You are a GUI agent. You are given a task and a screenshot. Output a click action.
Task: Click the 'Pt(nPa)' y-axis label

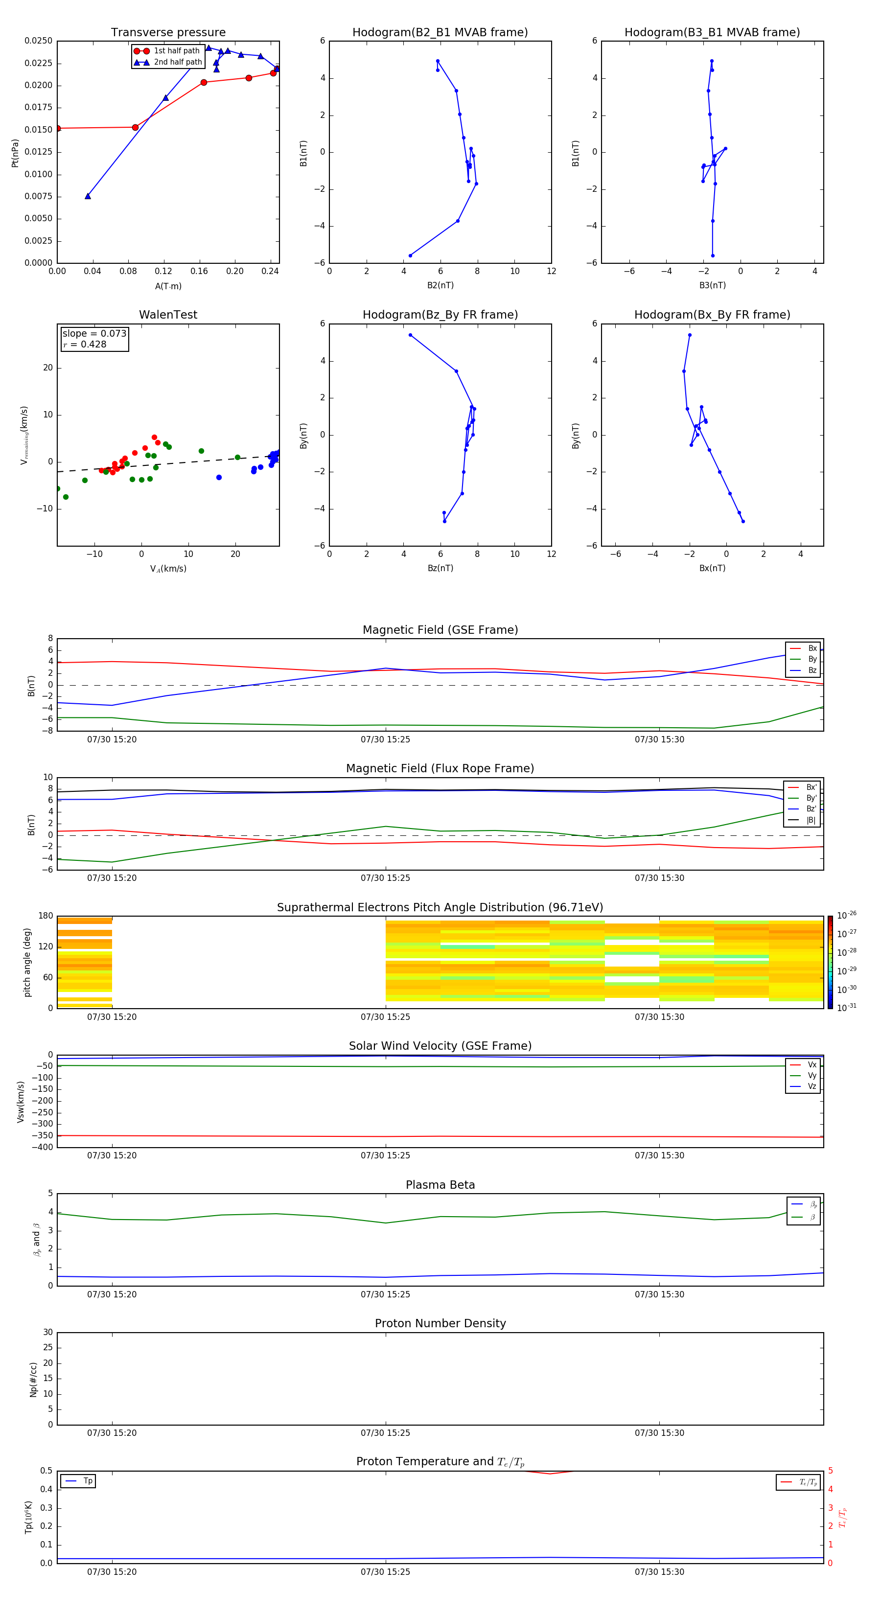point(15,153)
